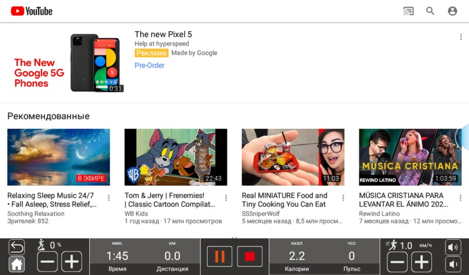Lower volume with lower speaker icon
469x275 pixels.
[453, 264]
